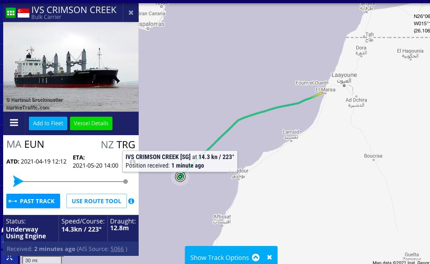Click the IVS Crimson Creek ship photo
Image resolution: width=430 pixels, height=264 pixels.
click(71, 67)
